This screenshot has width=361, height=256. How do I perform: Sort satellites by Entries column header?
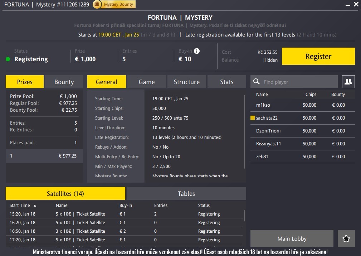point(161,205)
